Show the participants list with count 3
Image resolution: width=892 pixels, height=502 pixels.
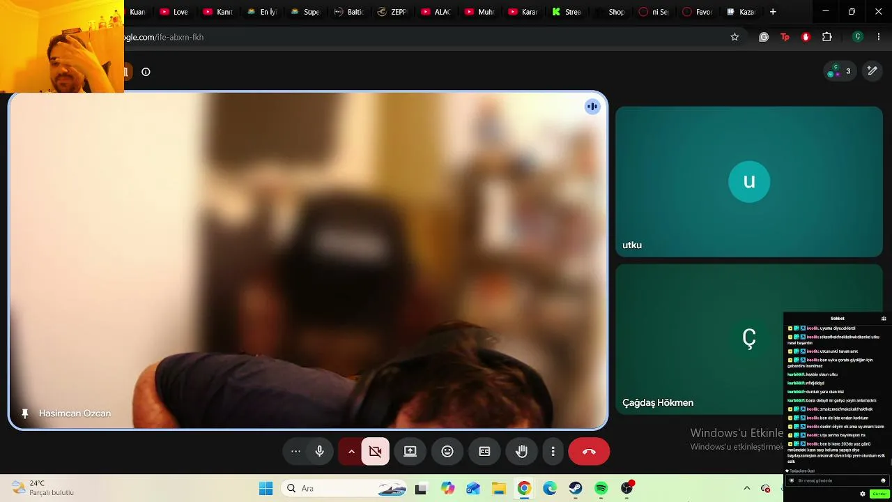coord(839,71)
